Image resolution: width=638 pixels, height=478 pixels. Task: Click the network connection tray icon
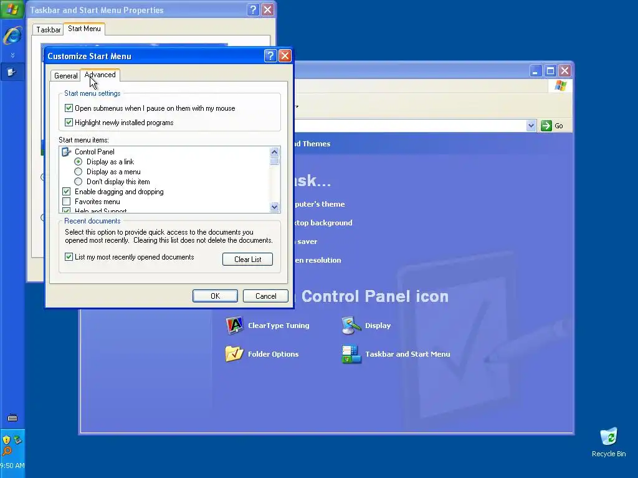17,439
